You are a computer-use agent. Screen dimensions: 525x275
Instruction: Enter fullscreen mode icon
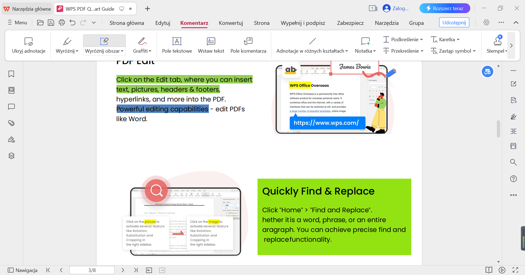click(x=515, y=270)
